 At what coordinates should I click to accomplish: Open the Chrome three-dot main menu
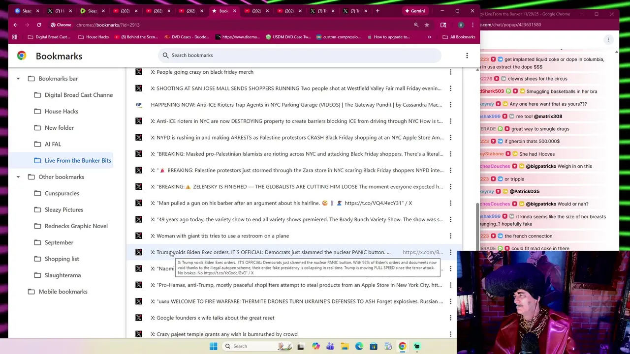(x=472, y=25)
